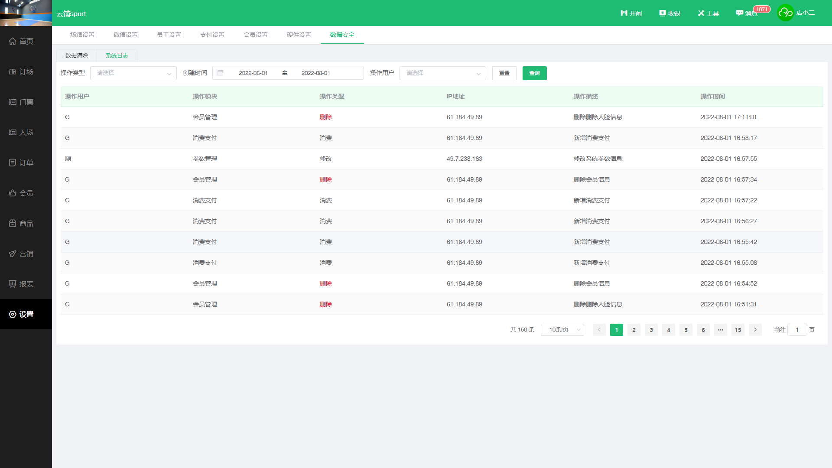The width and height of the screenshot is (832, 468).
Task: Click the next page arrow
Action: (x=755, y=330)
